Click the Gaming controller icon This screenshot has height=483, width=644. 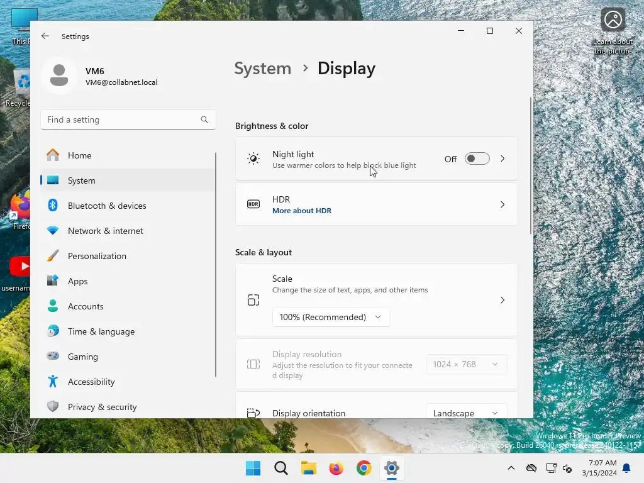[x=53, y=356]
